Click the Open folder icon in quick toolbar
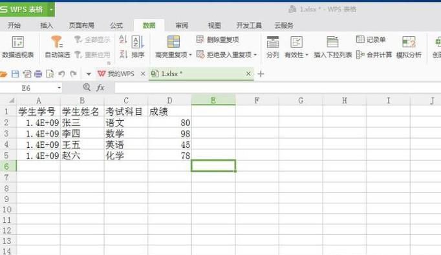 pos(3,74)
